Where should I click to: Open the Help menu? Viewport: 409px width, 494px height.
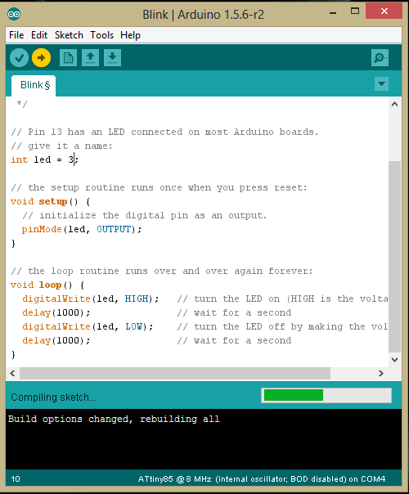pos(130,35)
